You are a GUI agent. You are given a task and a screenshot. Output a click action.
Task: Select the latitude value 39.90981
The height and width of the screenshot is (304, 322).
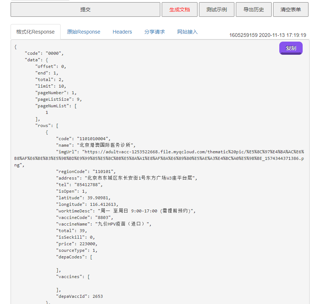(100, 197)
